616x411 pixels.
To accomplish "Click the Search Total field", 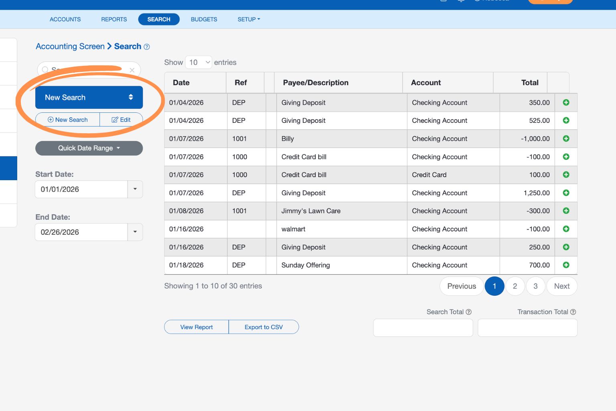I will 423,328.
